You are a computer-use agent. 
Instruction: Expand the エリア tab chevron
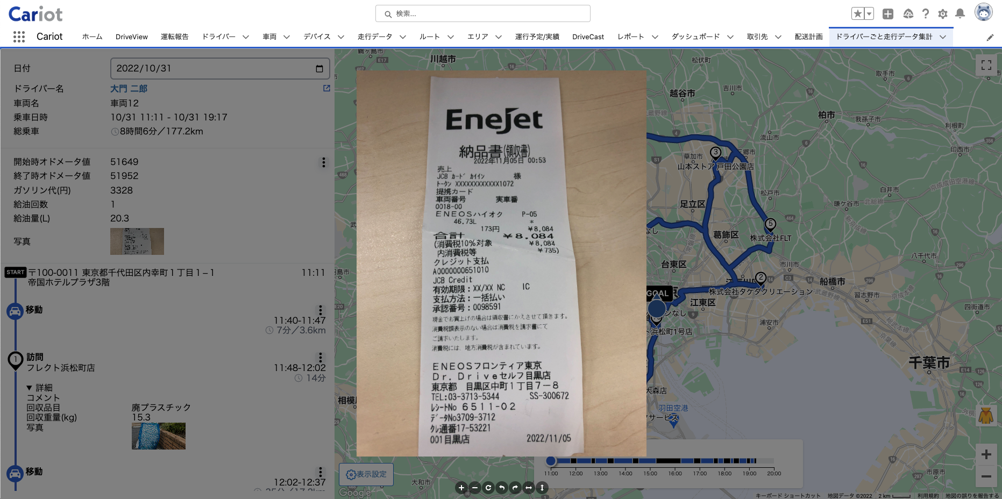tap(499, 37)
